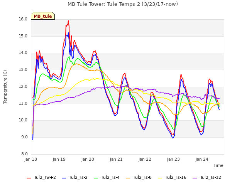
Task: Click the 8.0 y-axis tick label
Action: point(24,154)
